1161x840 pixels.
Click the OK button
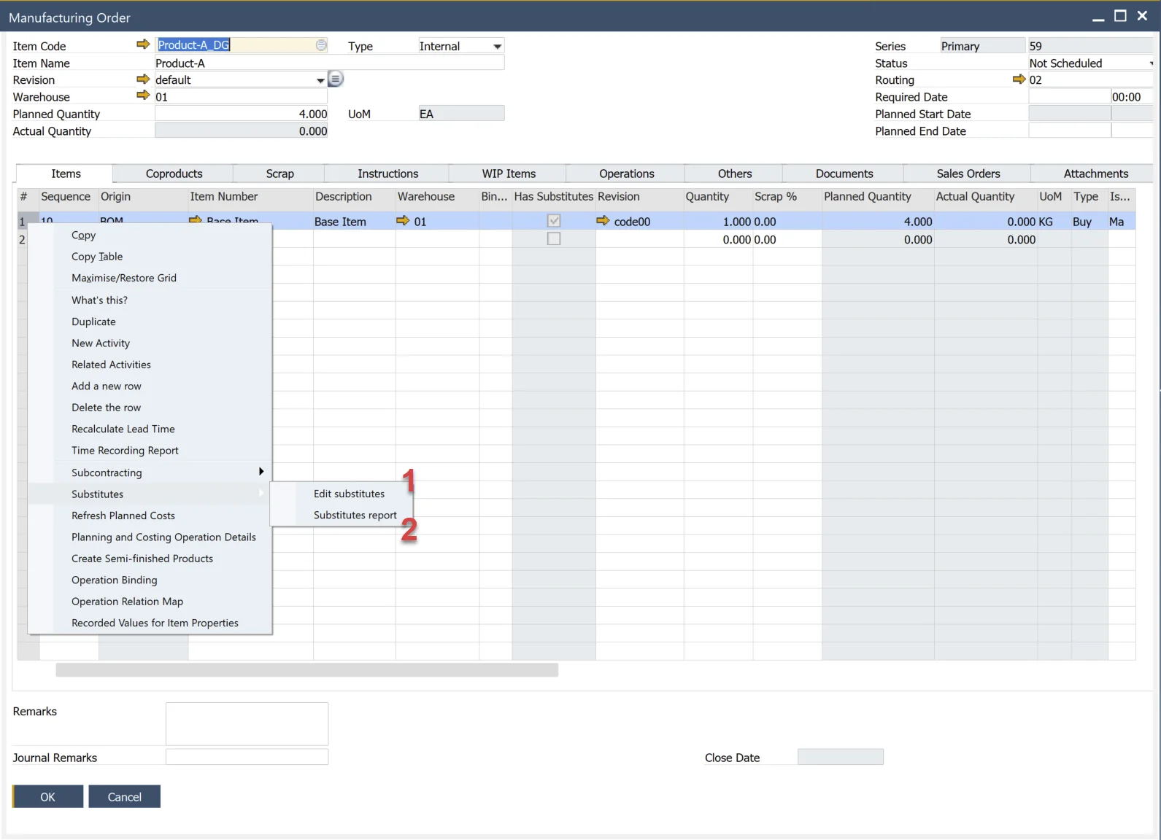point(47,796)
